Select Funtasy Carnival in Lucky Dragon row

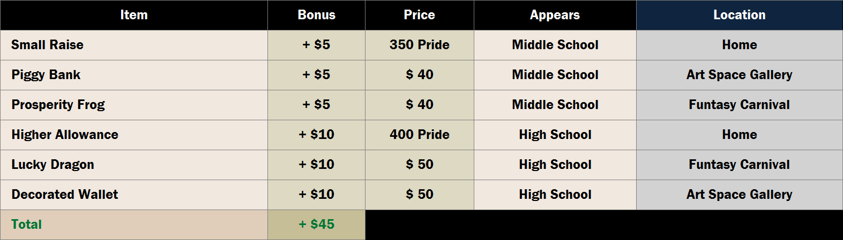(x=739, y=165)
